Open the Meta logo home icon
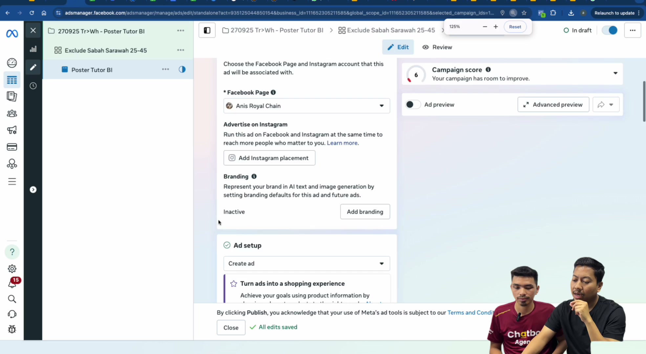This screenshot has width=646, height=354. (12, 33)
